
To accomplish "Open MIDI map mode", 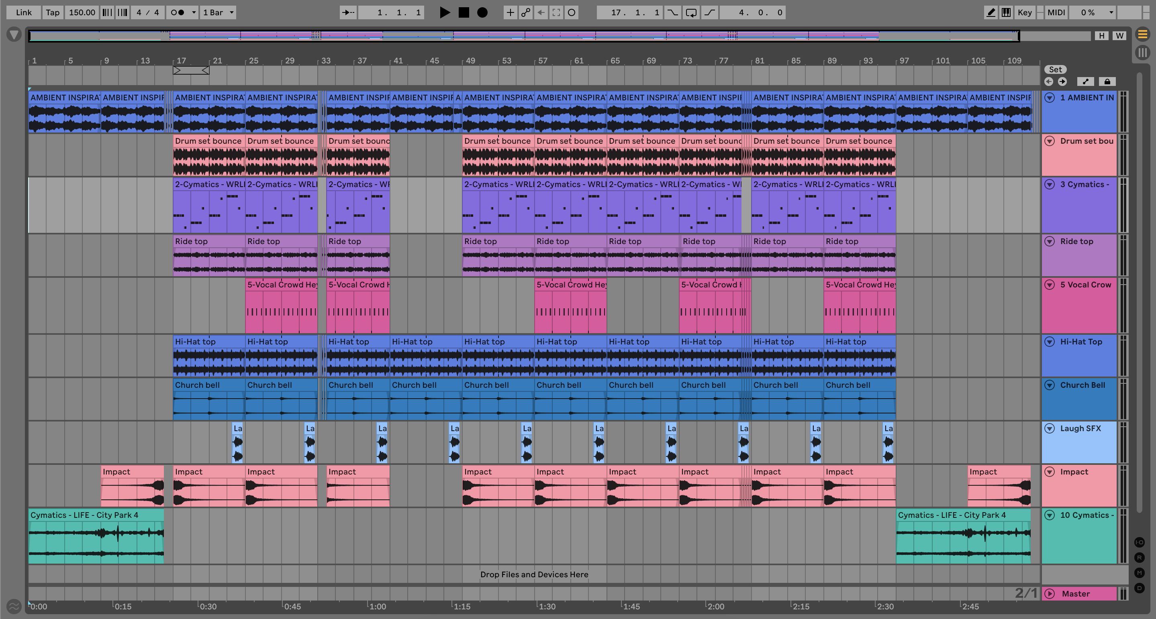I will (1056, 12).
